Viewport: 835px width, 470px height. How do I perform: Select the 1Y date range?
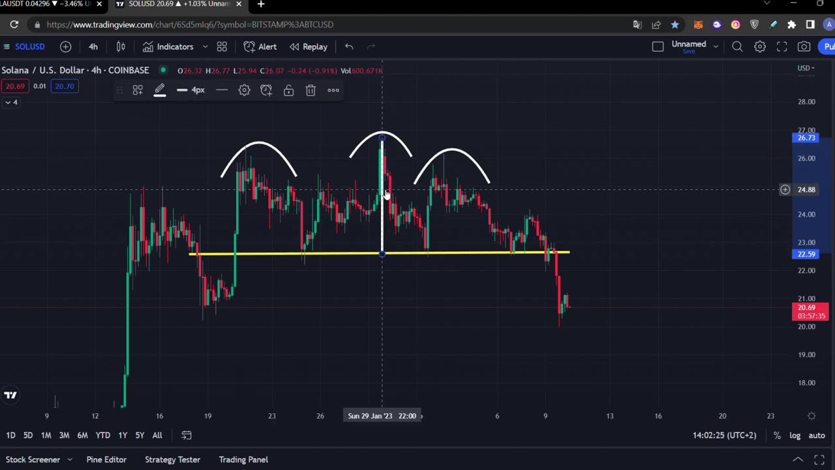pyautogui.click(x=123, y=435)
